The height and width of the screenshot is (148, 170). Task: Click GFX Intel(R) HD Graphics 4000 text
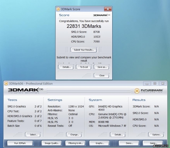point(110,108)
